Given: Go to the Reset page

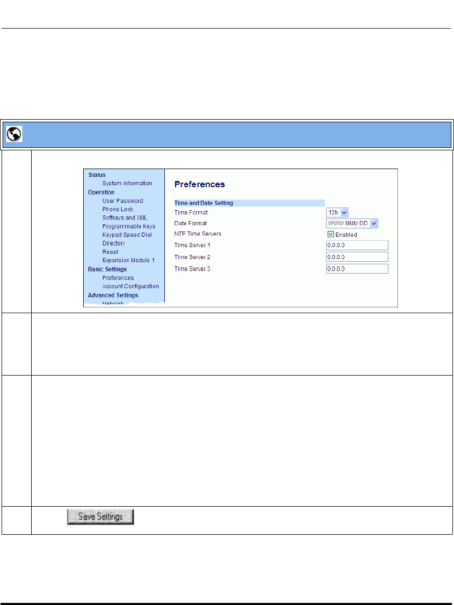Looking at the screenshot, I should coord(110,252).
